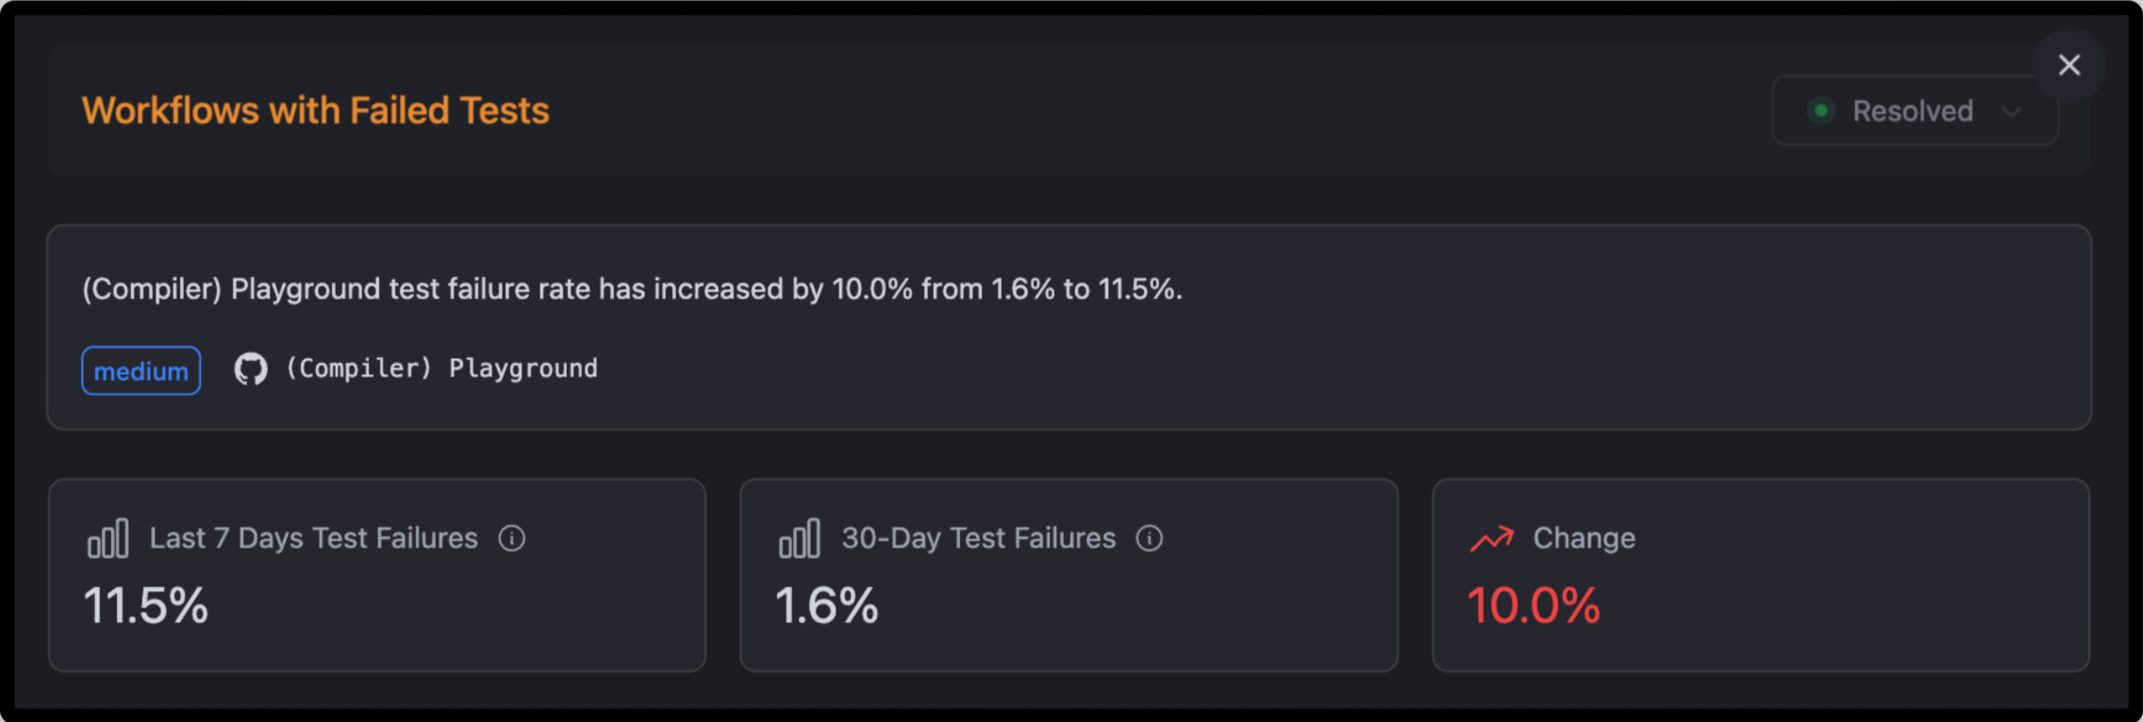Image resolution: width=2143 pixels, height=722 pixels.
Task: Expand the chevron next to Resolved
Action: coord(2014,112)
